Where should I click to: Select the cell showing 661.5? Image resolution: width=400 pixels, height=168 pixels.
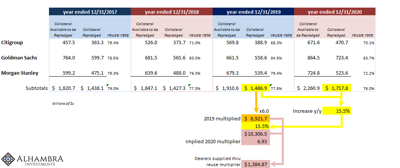click(x=232, y=58)
